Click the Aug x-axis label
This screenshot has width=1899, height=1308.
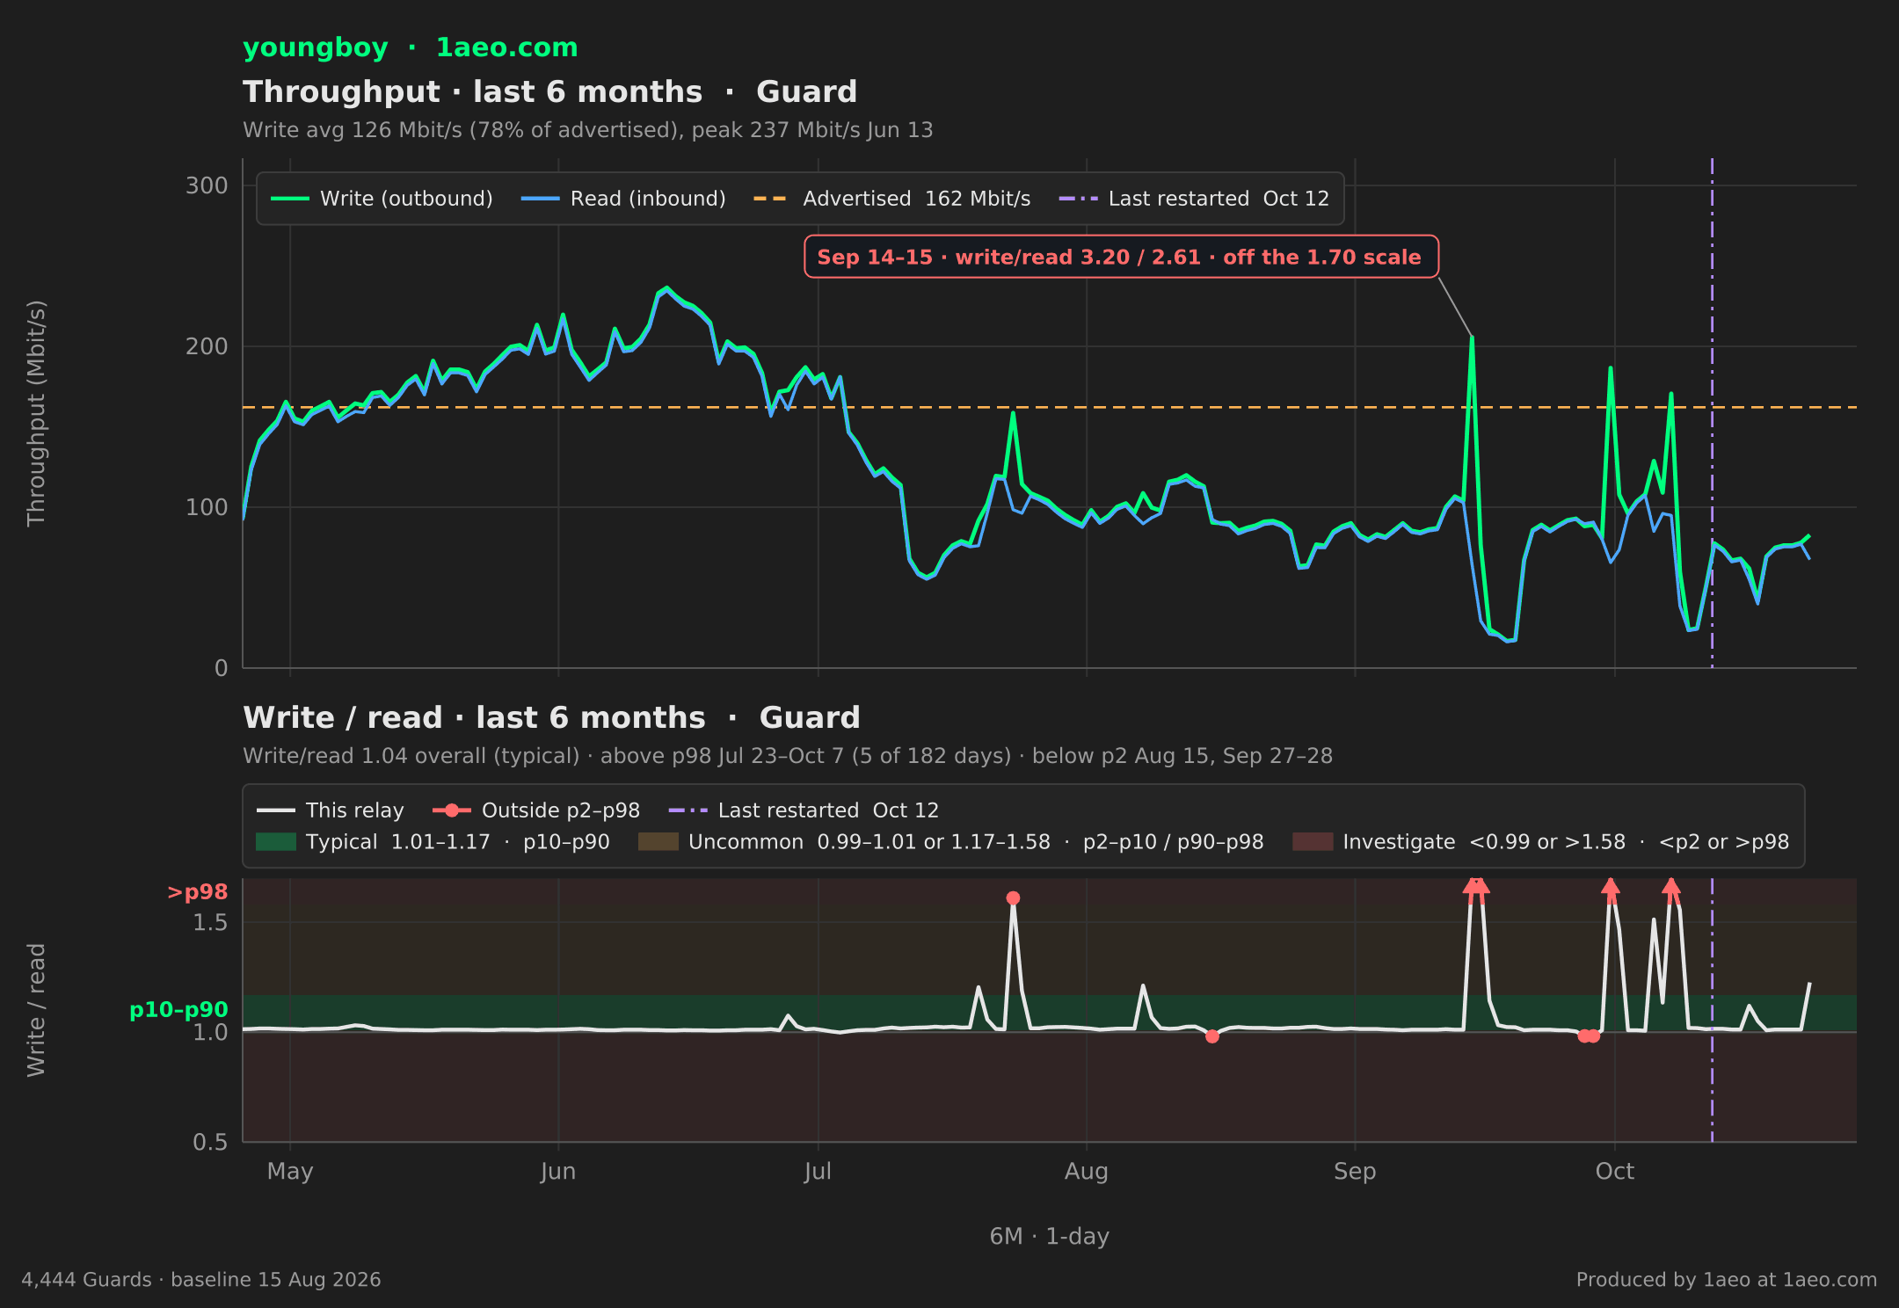coord(1087,1171)
